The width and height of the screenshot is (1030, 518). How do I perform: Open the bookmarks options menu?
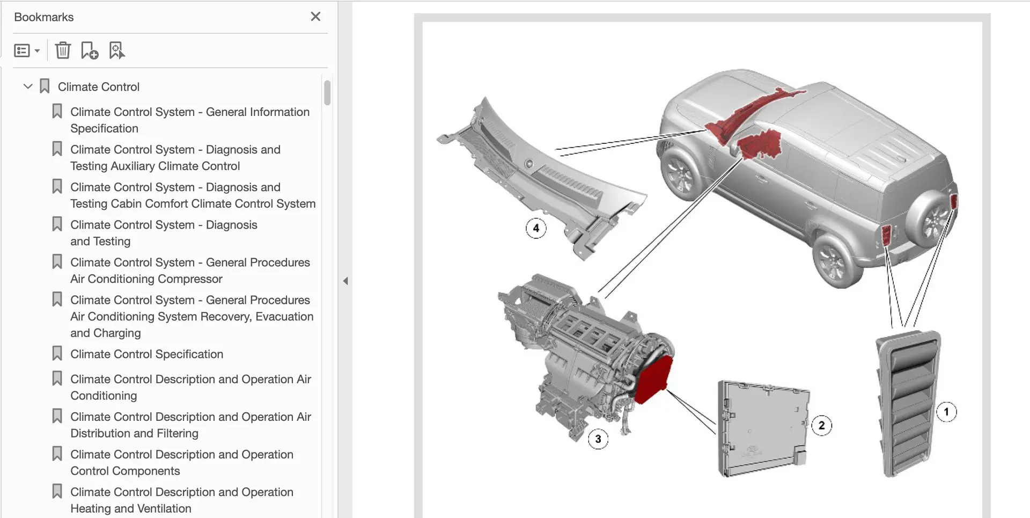click(26, 50)
